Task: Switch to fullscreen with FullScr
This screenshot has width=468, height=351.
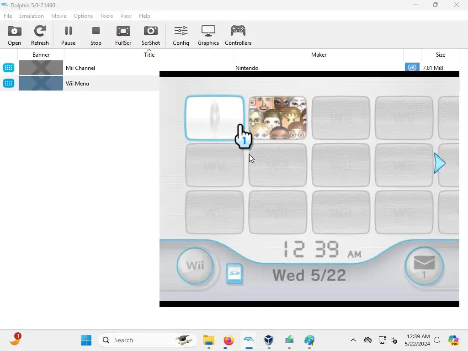Action: pos(123,36)
